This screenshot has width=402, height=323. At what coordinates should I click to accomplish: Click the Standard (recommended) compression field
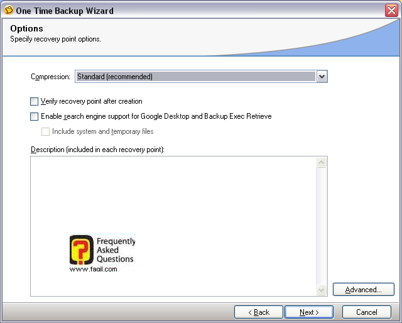tap(195, 77)
